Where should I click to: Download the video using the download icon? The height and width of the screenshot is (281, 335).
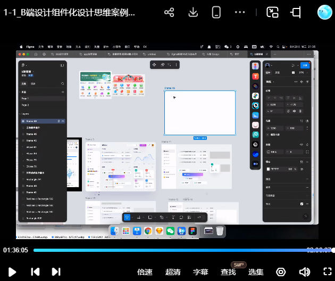194,12
